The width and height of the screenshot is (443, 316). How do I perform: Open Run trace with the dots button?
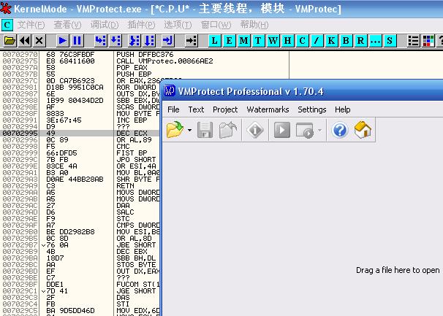[375, 41]
